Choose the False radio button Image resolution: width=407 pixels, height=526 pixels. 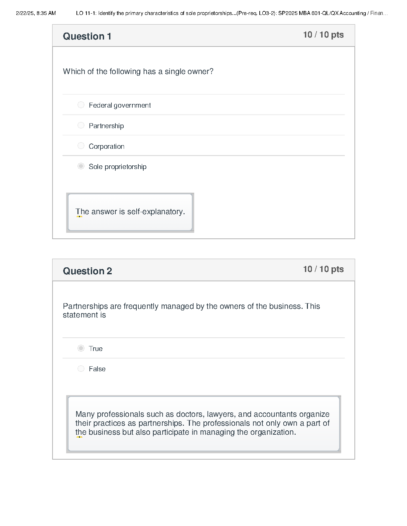tap(81, 369)
